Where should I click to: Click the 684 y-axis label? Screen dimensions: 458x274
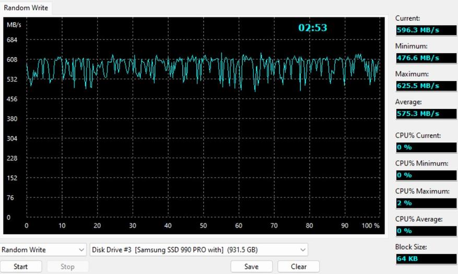(x=12, y=40)
